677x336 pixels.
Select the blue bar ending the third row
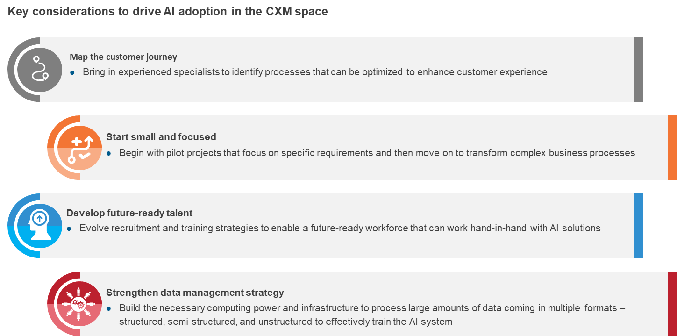pyautogui.click(x=638, y=226)
